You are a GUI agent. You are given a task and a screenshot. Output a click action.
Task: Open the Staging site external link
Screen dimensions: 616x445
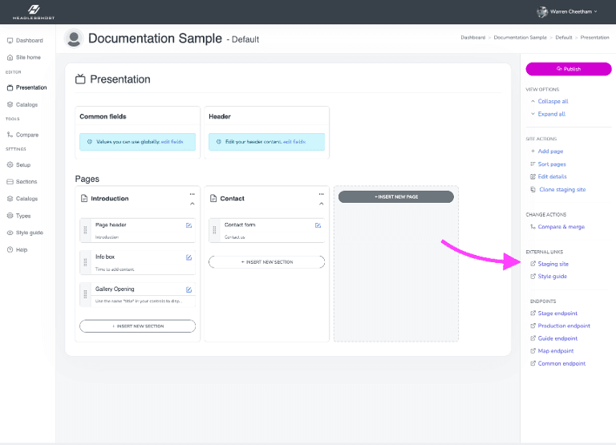click(553, 264)
